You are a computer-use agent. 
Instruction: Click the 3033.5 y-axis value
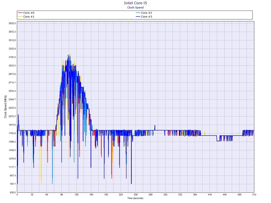pyautogui.click(x=12, y=66)
